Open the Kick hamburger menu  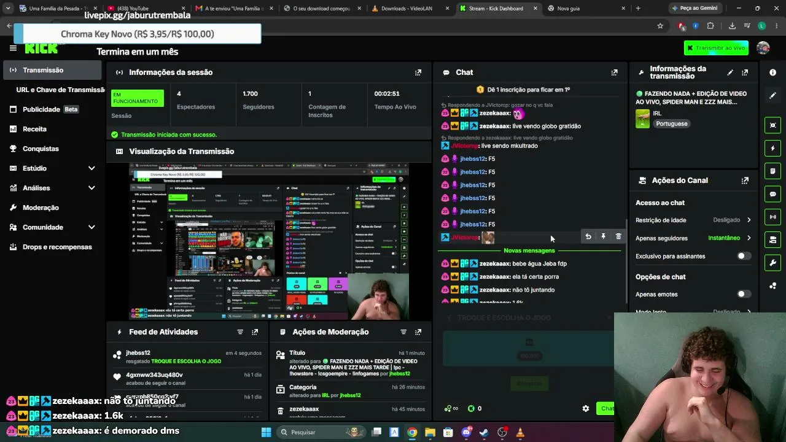click(13, 48)
